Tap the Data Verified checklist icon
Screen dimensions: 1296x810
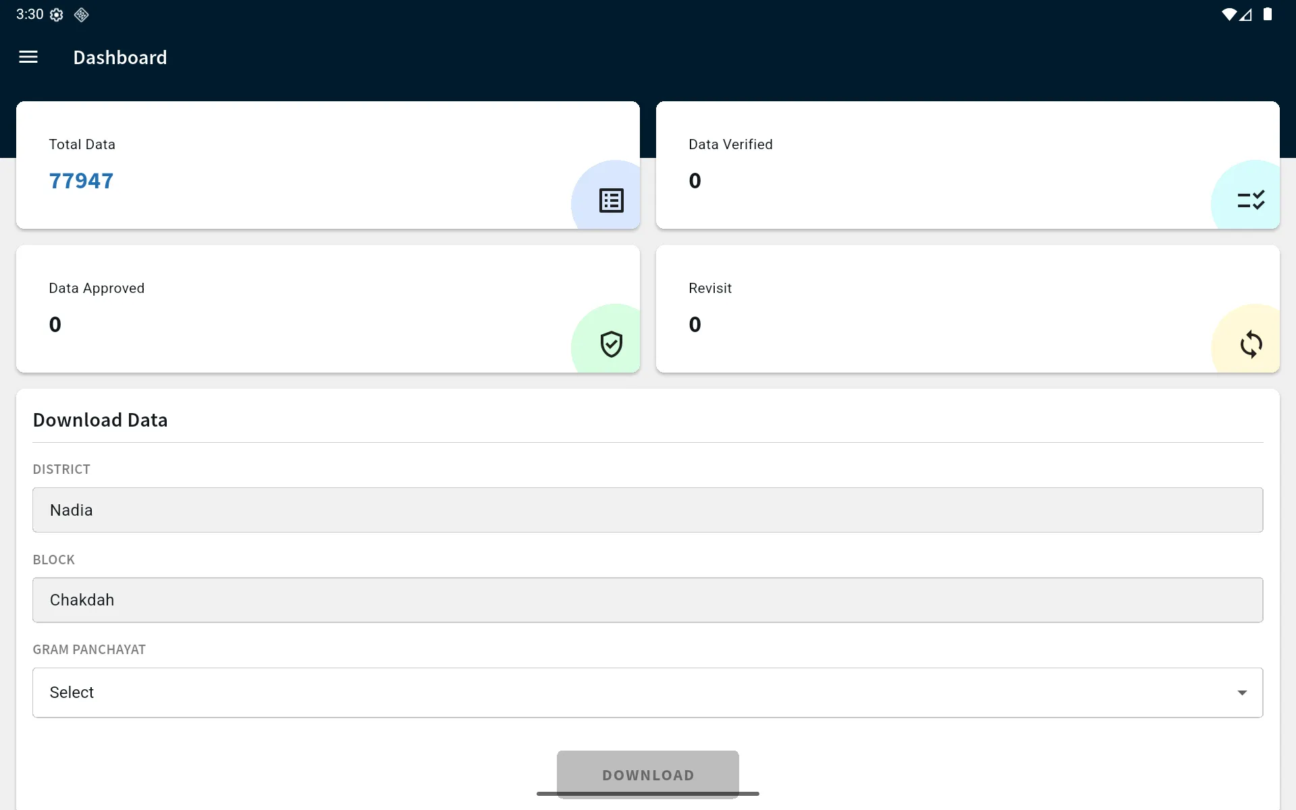pos(1251,200)
